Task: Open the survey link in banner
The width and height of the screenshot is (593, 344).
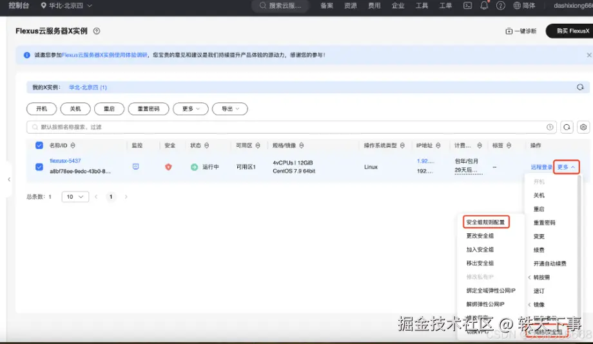Action: tap(104, 55)
